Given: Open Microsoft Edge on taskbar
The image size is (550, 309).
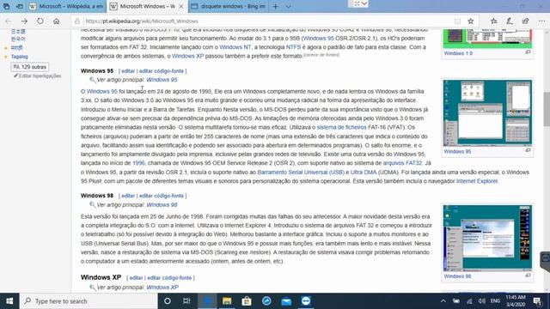Looking at the screenshot, I should pyautogui.click(x=207, y=301).
